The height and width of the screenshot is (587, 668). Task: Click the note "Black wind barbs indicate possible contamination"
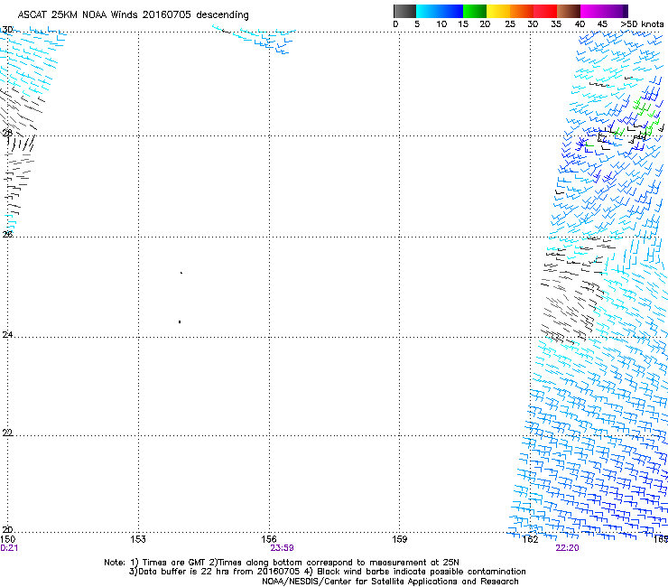coord(421,572)
